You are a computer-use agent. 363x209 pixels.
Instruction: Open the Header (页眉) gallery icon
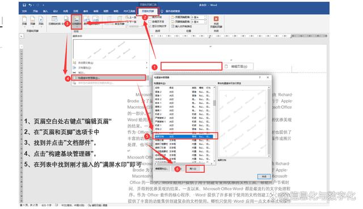[24, 20]
